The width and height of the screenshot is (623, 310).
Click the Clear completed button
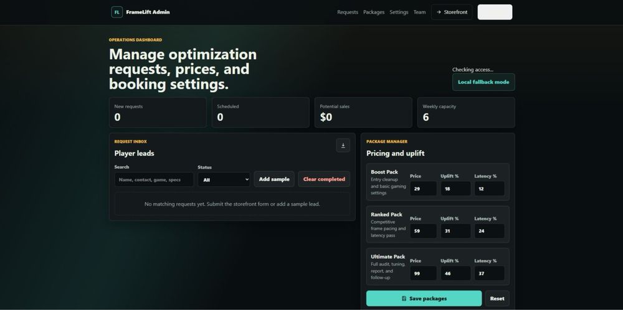324,179
